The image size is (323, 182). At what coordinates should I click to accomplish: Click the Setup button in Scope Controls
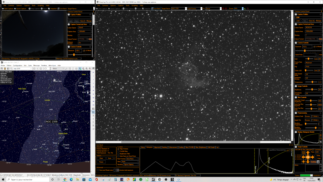click(318, 155)
